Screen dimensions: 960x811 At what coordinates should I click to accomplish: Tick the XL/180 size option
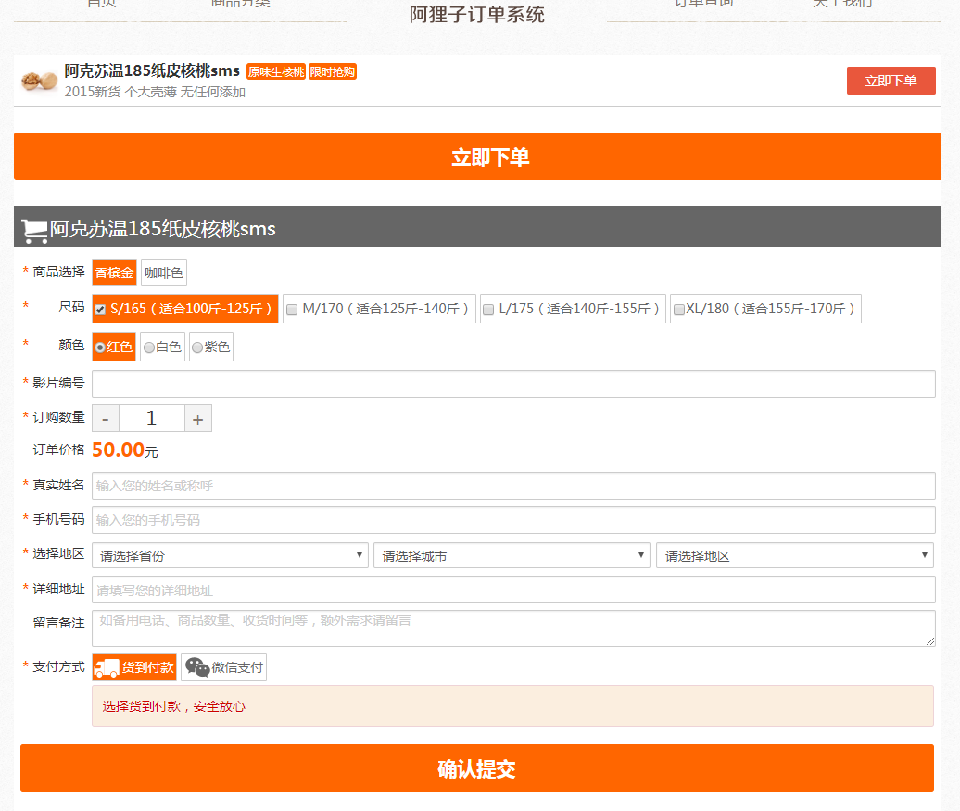tap(679, 310)
